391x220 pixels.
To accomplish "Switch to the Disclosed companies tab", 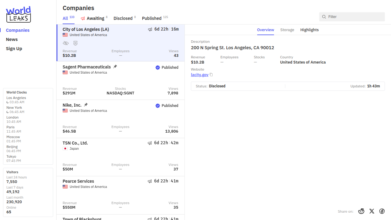I will point(123,18).
